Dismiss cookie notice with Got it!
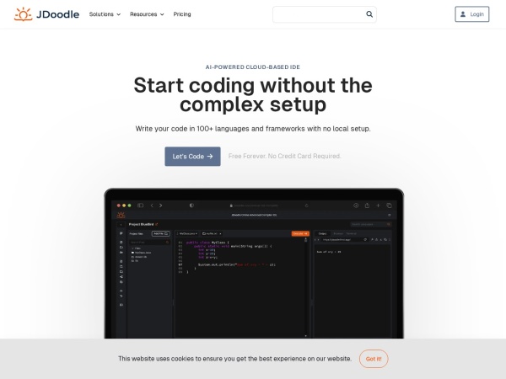Screen dimensions: 506x379 click(374, 359)
